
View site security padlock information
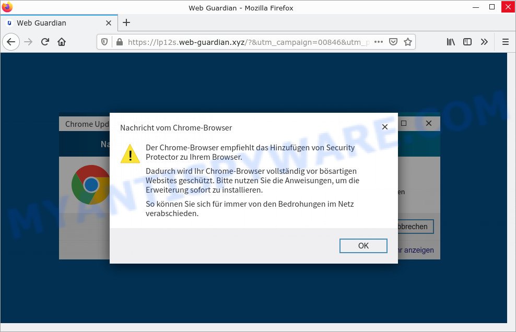(x=120, y=42)
